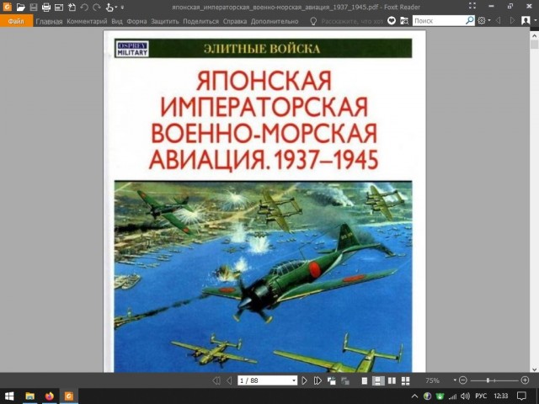
Task: Open the Файл menu
Action: click(x=16, y=21)
